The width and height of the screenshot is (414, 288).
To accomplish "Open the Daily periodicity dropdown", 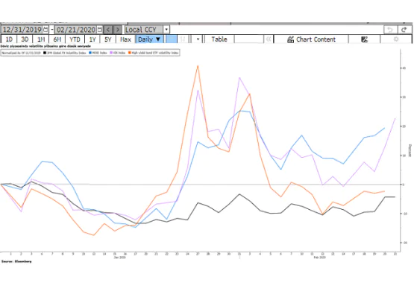I will 149,39.
